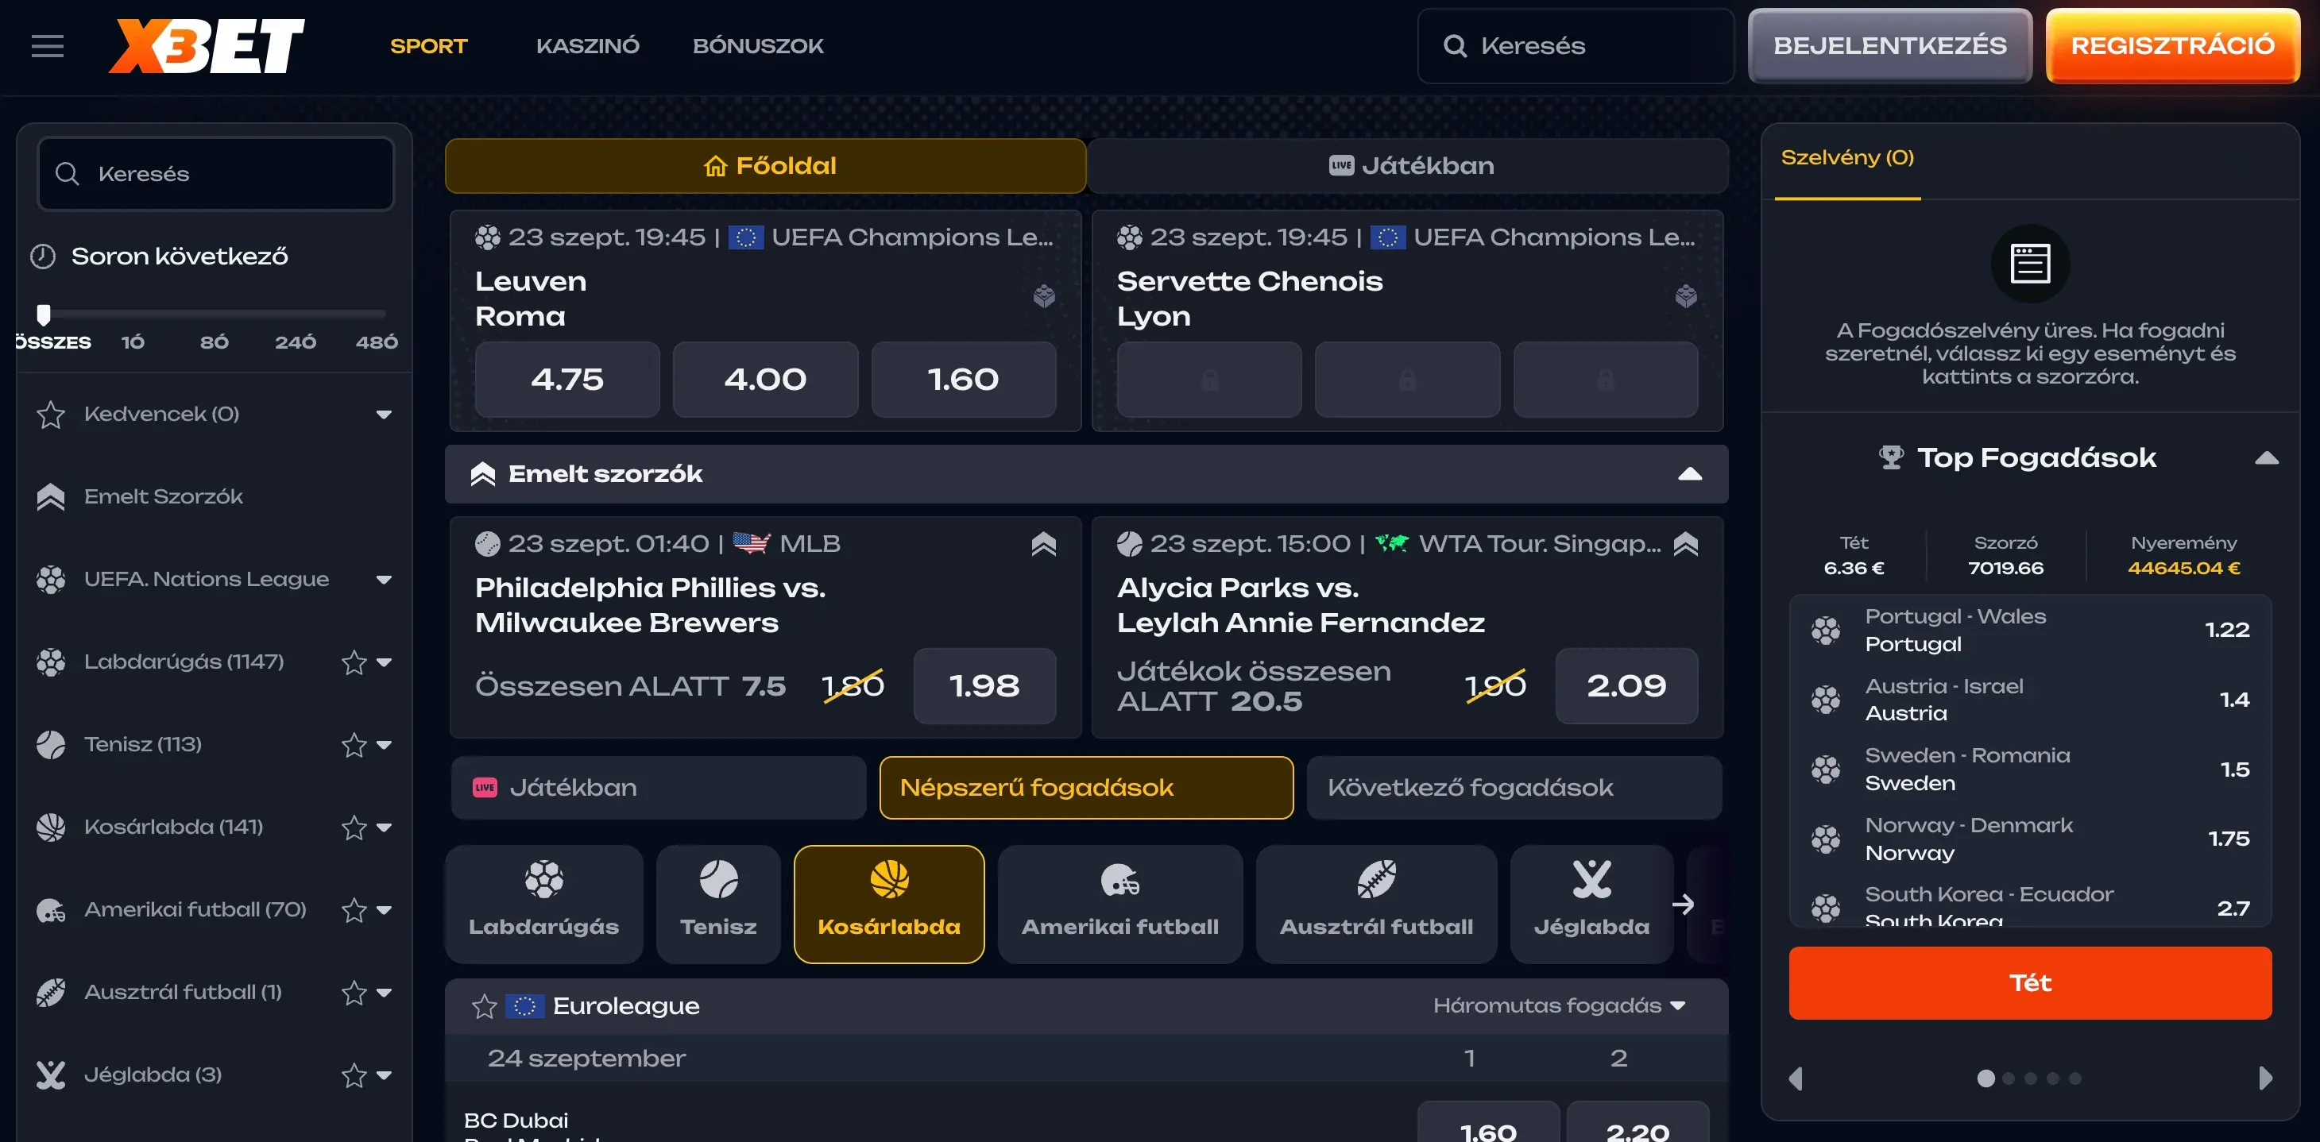2320x1142 pixels.
Task: Favorite Tenisz with its star
Action: 354,745
